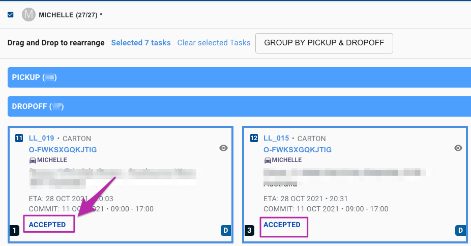The height and width of the screenshot is (246, 471).
Task: Click Clear selected Tasks link
Action: point(214,43)
